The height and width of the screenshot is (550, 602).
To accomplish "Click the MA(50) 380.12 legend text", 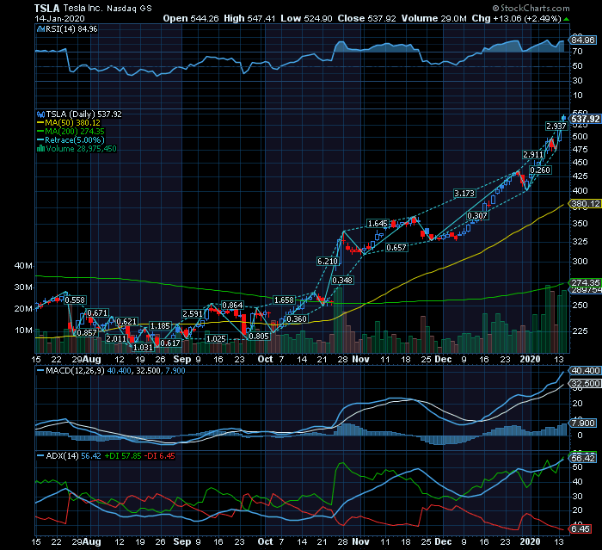I will coord(72,123).
